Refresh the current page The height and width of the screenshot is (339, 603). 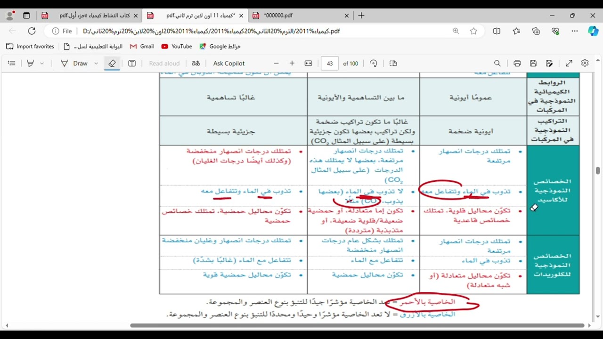[32, 31]
